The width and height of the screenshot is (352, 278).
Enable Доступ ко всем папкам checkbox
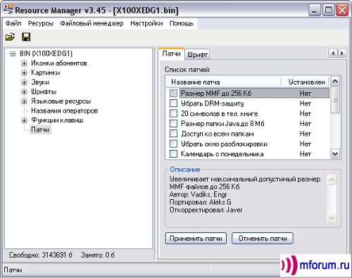point(173,134)
